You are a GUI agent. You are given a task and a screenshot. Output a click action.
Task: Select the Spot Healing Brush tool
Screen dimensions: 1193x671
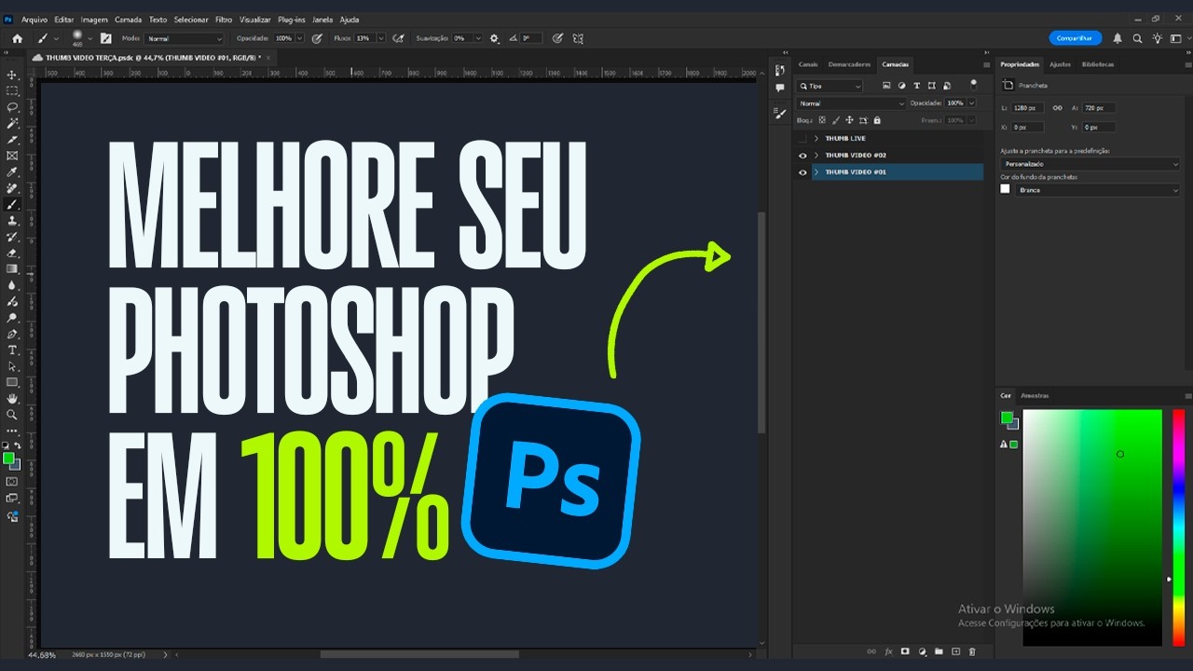12,188
